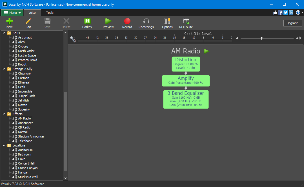Select the Jumpin' Jack voice
Screen dimensions: 304x187
coord(26,96)
